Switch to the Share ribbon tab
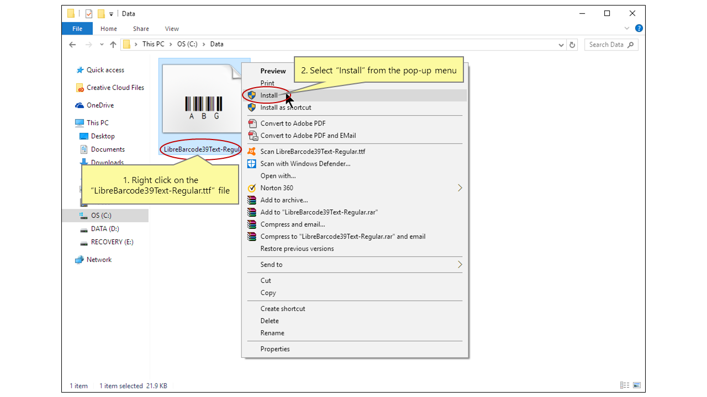 [x=140, y=28]
